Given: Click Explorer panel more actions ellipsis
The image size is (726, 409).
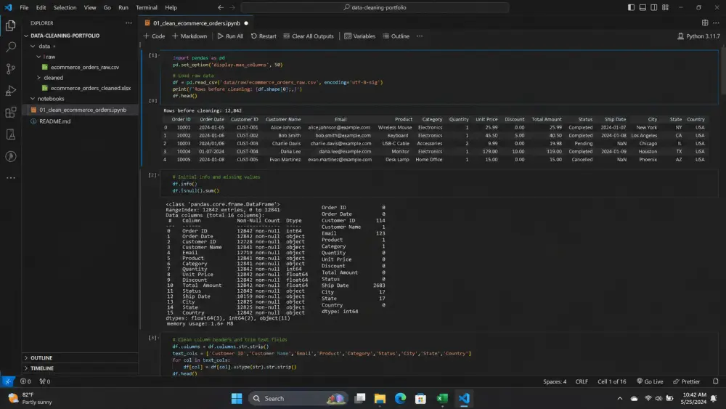Looking at the screenshot, I should (129, 23).
